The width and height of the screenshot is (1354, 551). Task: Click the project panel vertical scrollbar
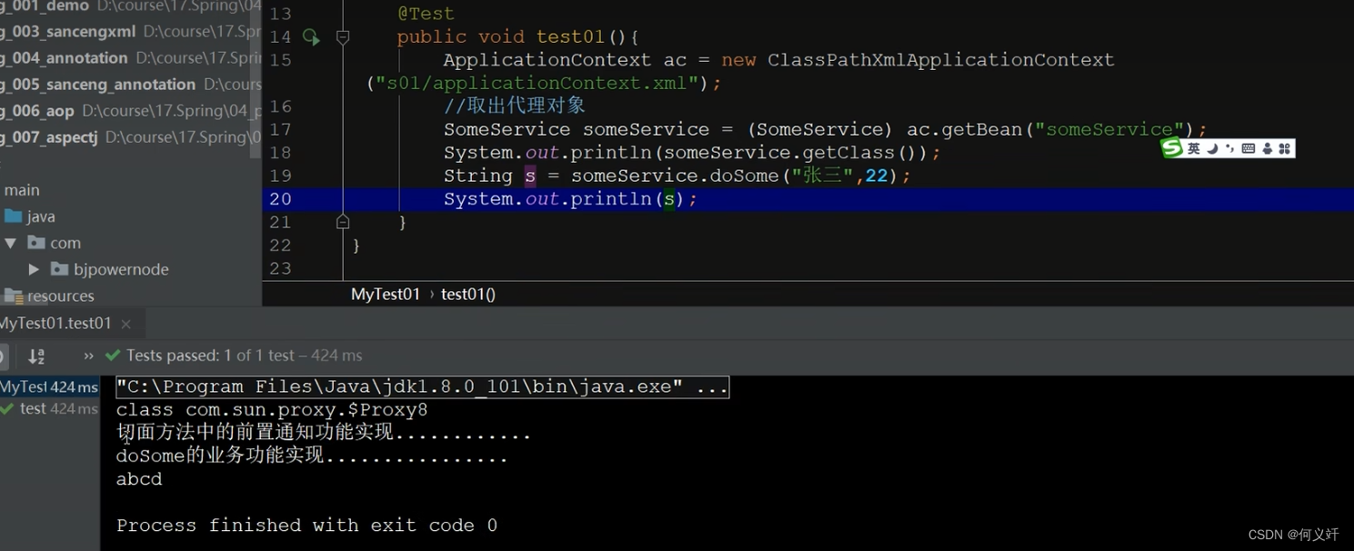[x=256, y=77]
